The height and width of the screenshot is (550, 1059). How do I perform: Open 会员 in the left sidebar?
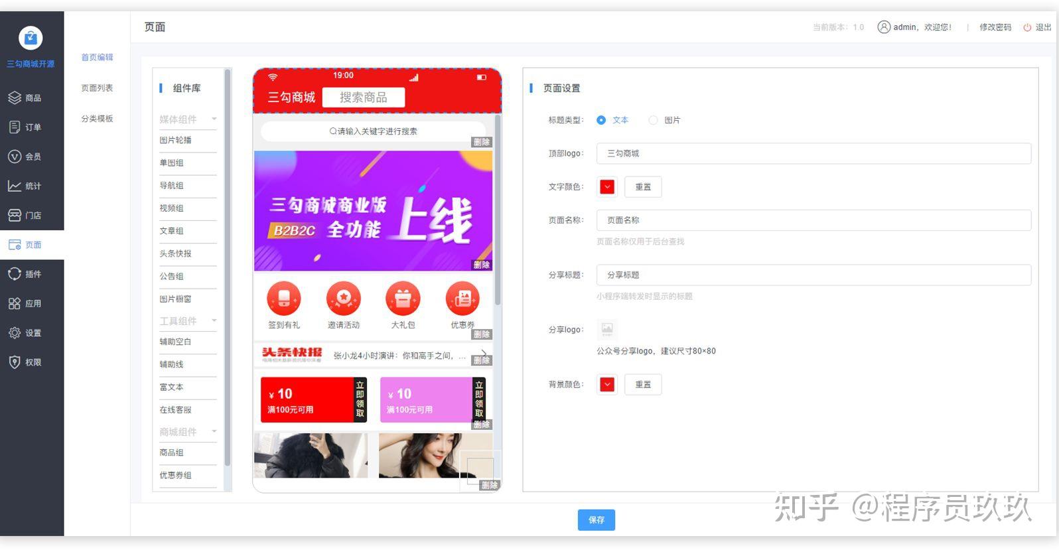(32, 157)
